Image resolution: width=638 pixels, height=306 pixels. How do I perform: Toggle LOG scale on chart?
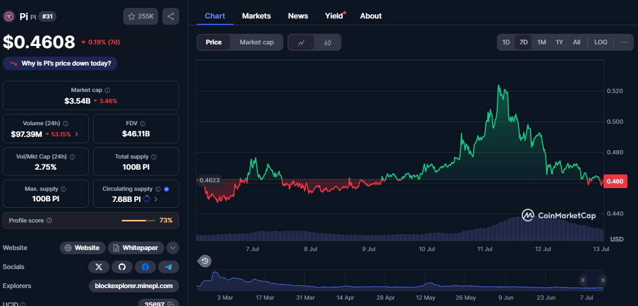coord(601,42)
